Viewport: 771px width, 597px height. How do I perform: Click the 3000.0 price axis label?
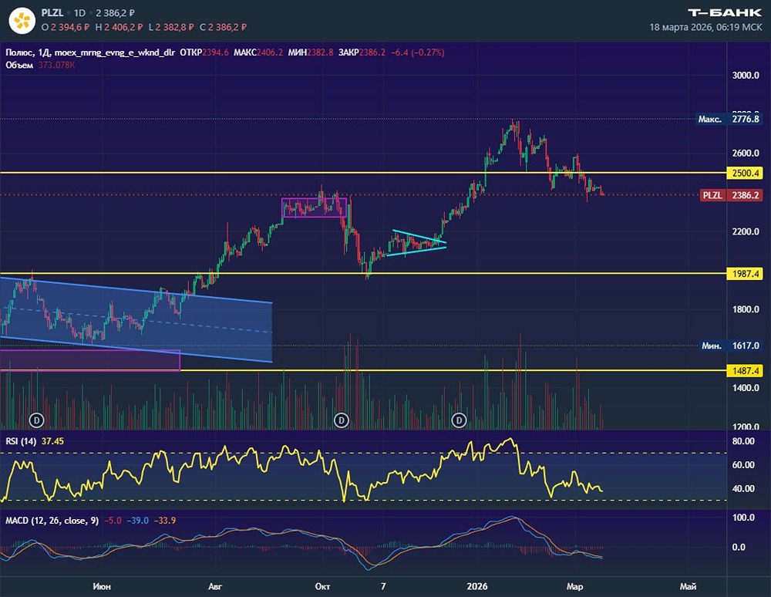tap(746, 76)
